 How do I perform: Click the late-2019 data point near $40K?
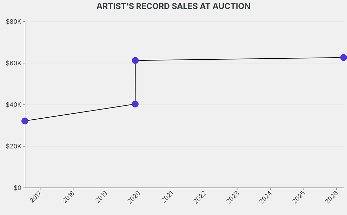coord(135,104)
